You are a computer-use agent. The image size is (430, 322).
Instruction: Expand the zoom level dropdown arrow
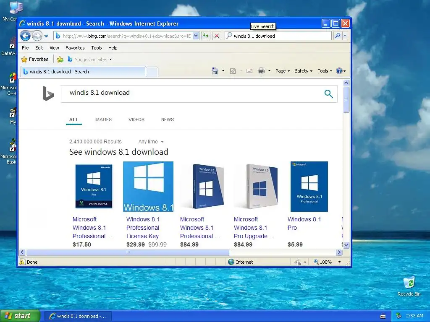pyautogui.click(x=339, y=262)
